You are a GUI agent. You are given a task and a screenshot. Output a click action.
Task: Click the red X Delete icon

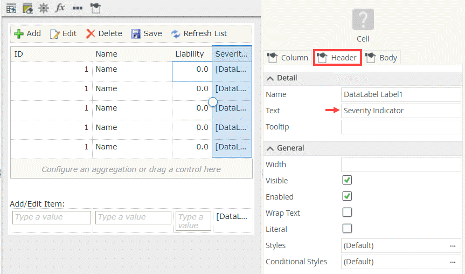click(x=91, y=33)
